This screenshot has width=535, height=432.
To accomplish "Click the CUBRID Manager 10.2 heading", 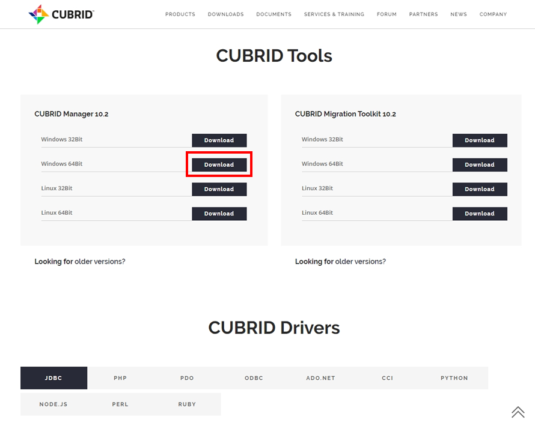I will coord(72,114).
